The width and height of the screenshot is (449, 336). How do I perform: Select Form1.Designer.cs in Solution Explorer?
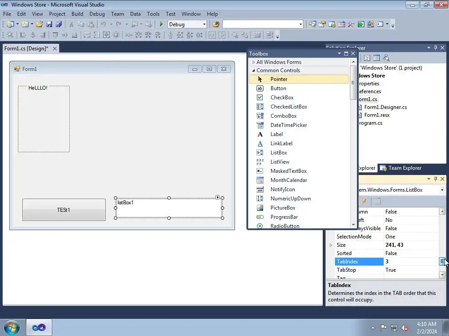click(x=385, y=107)
